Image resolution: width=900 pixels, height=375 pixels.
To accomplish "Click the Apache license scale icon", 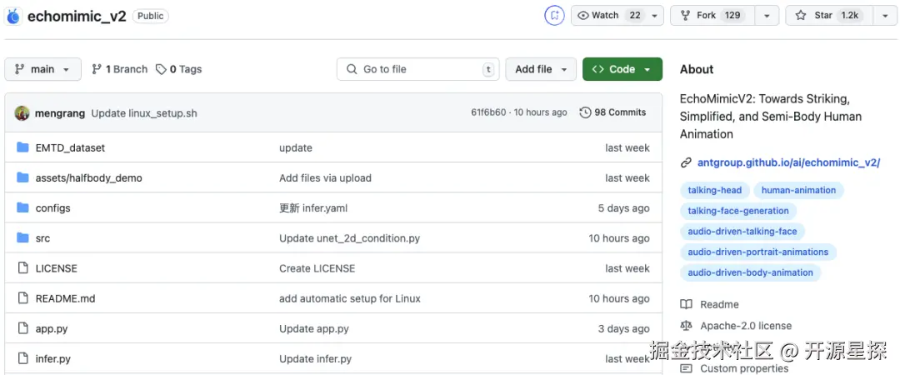I will point(686,326).
